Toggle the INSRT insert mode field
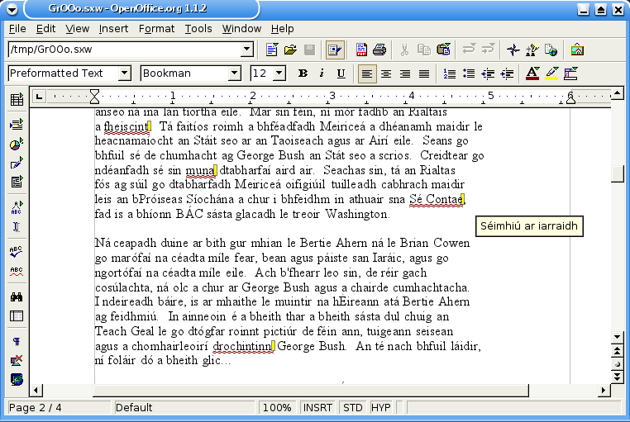Viewport: 630px width, 422px height. click(x=317, y=408)
